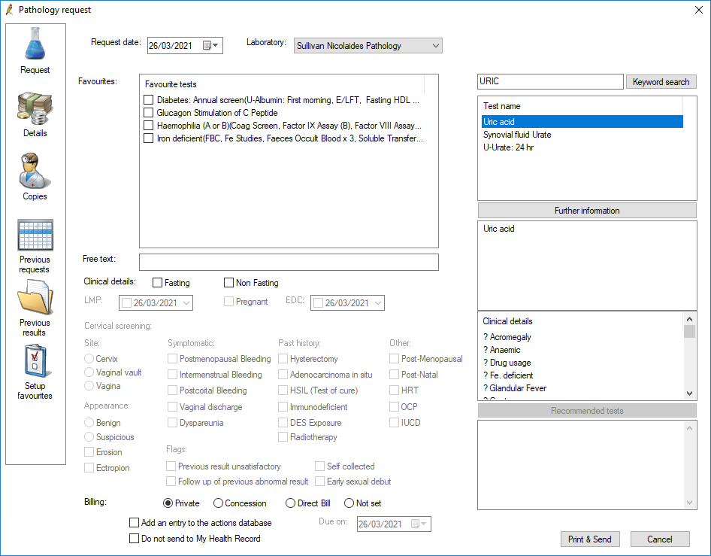The height and width of the screenshot is (556, 711).
Task: Click the Pathology request title bar app icon
Action: point(9,9)
